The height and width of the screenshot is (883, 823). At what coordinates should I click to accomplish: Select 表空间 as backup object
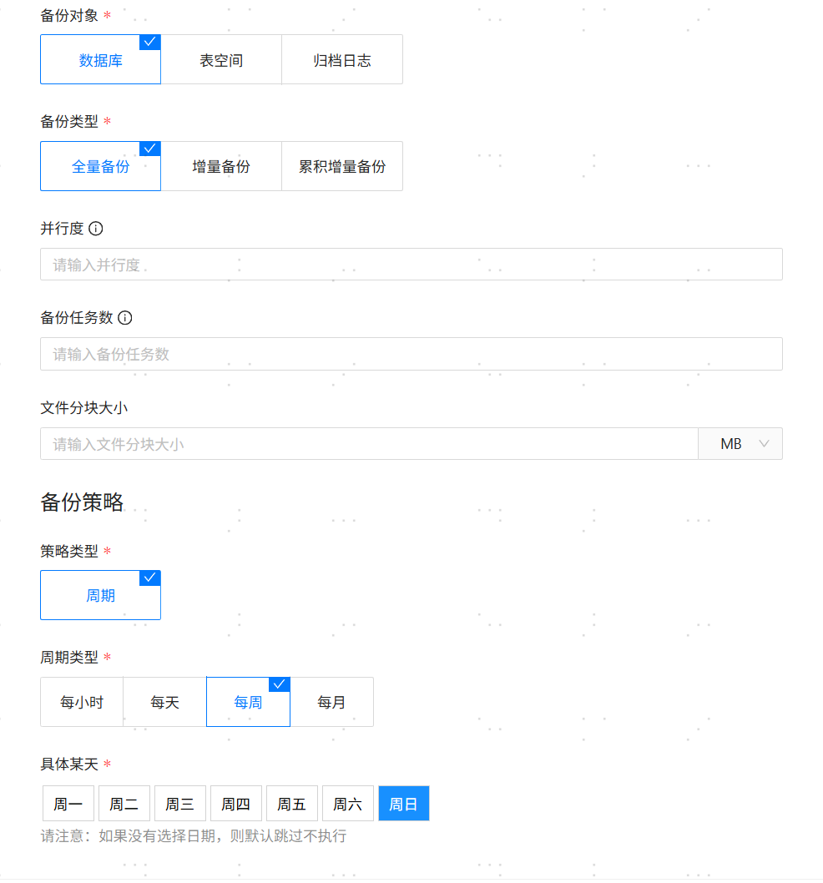coord(221,60)
